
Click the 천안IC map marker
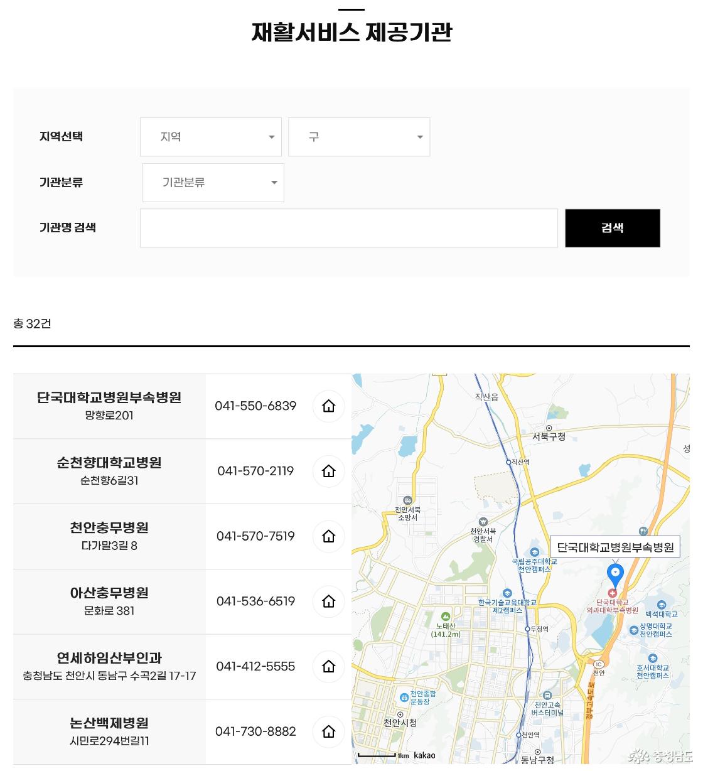[599, 664]
